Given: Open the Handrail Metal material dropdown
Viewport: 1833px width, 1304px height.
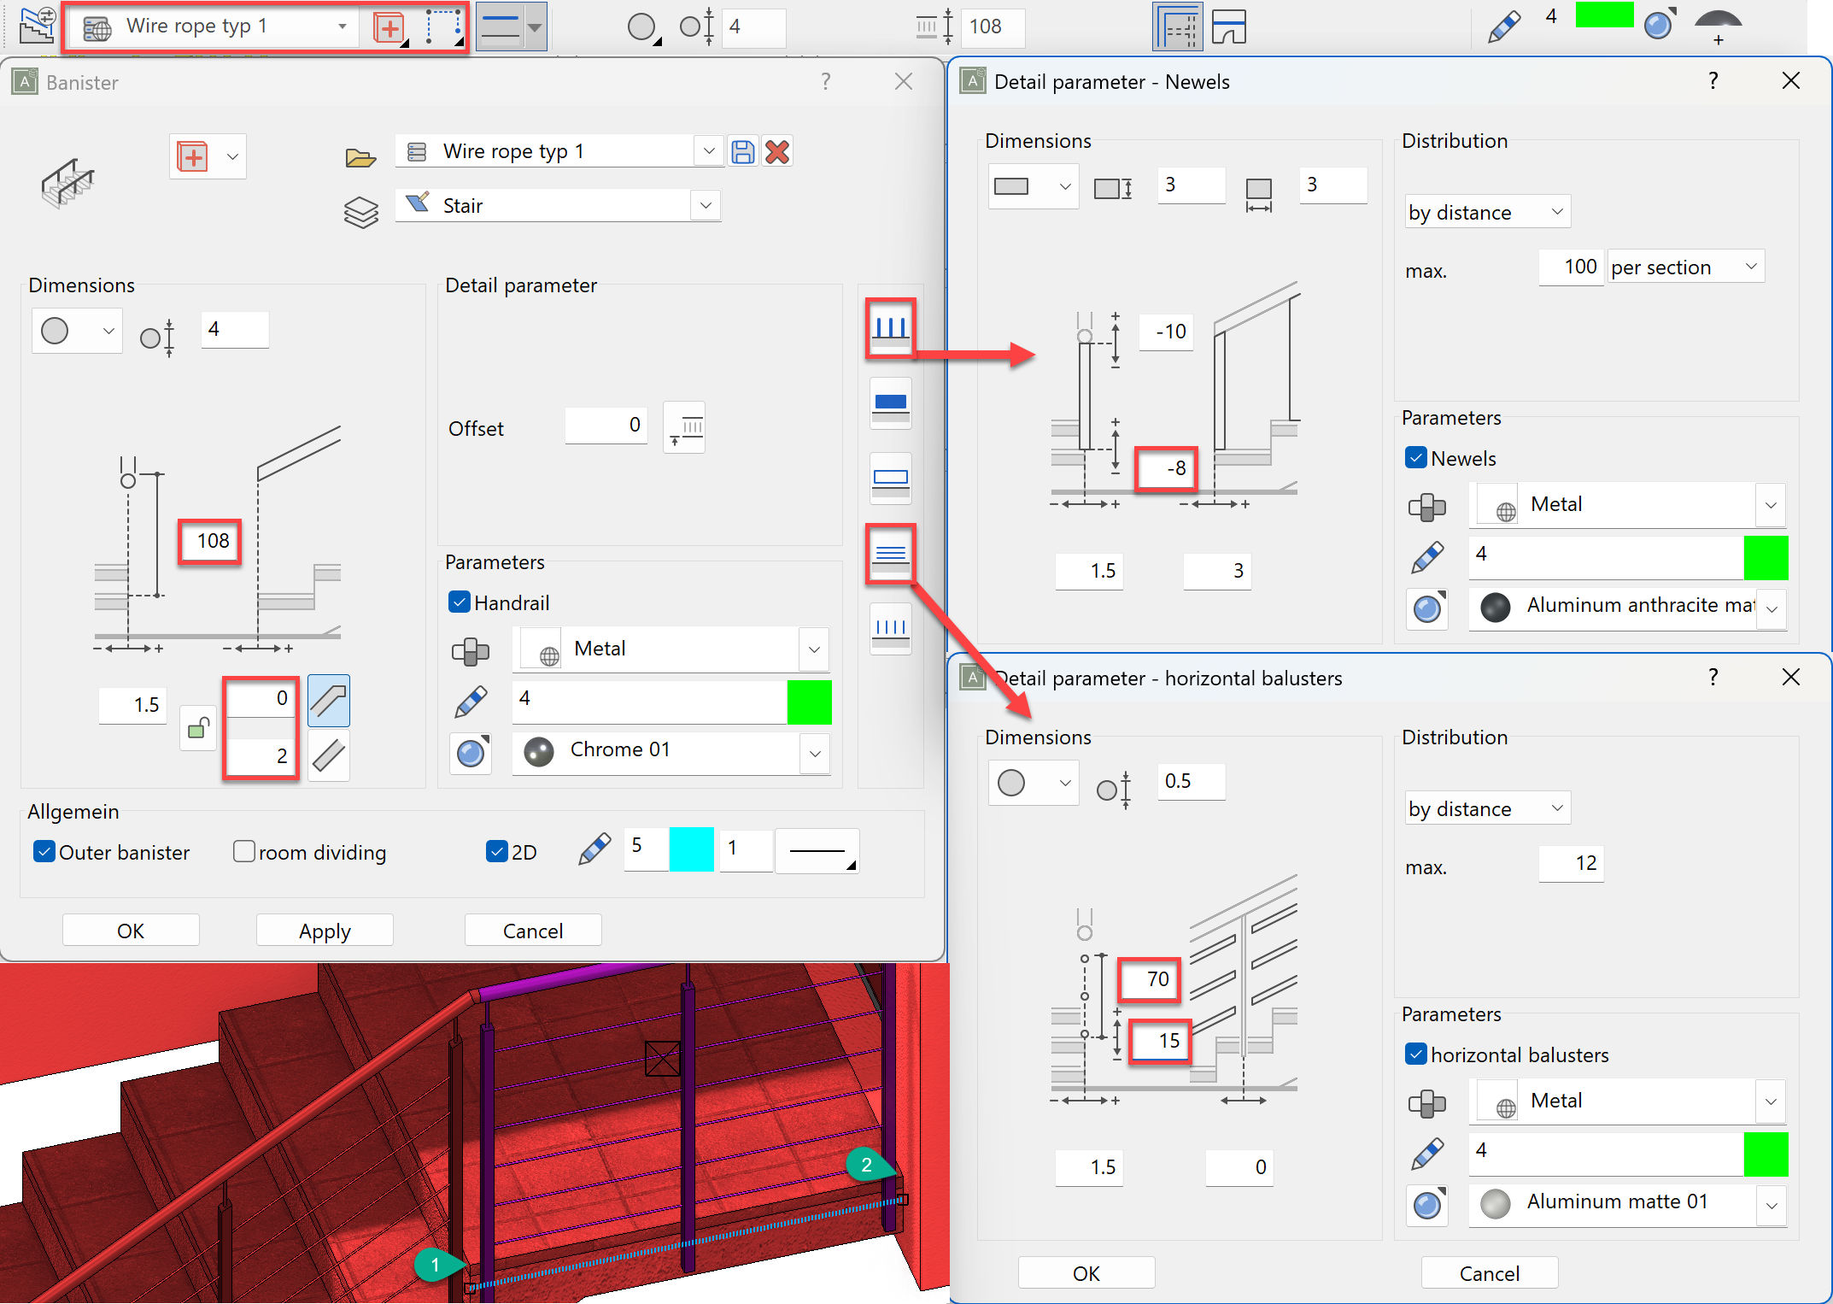Looking at the screenshot, I should pos(814,649).
